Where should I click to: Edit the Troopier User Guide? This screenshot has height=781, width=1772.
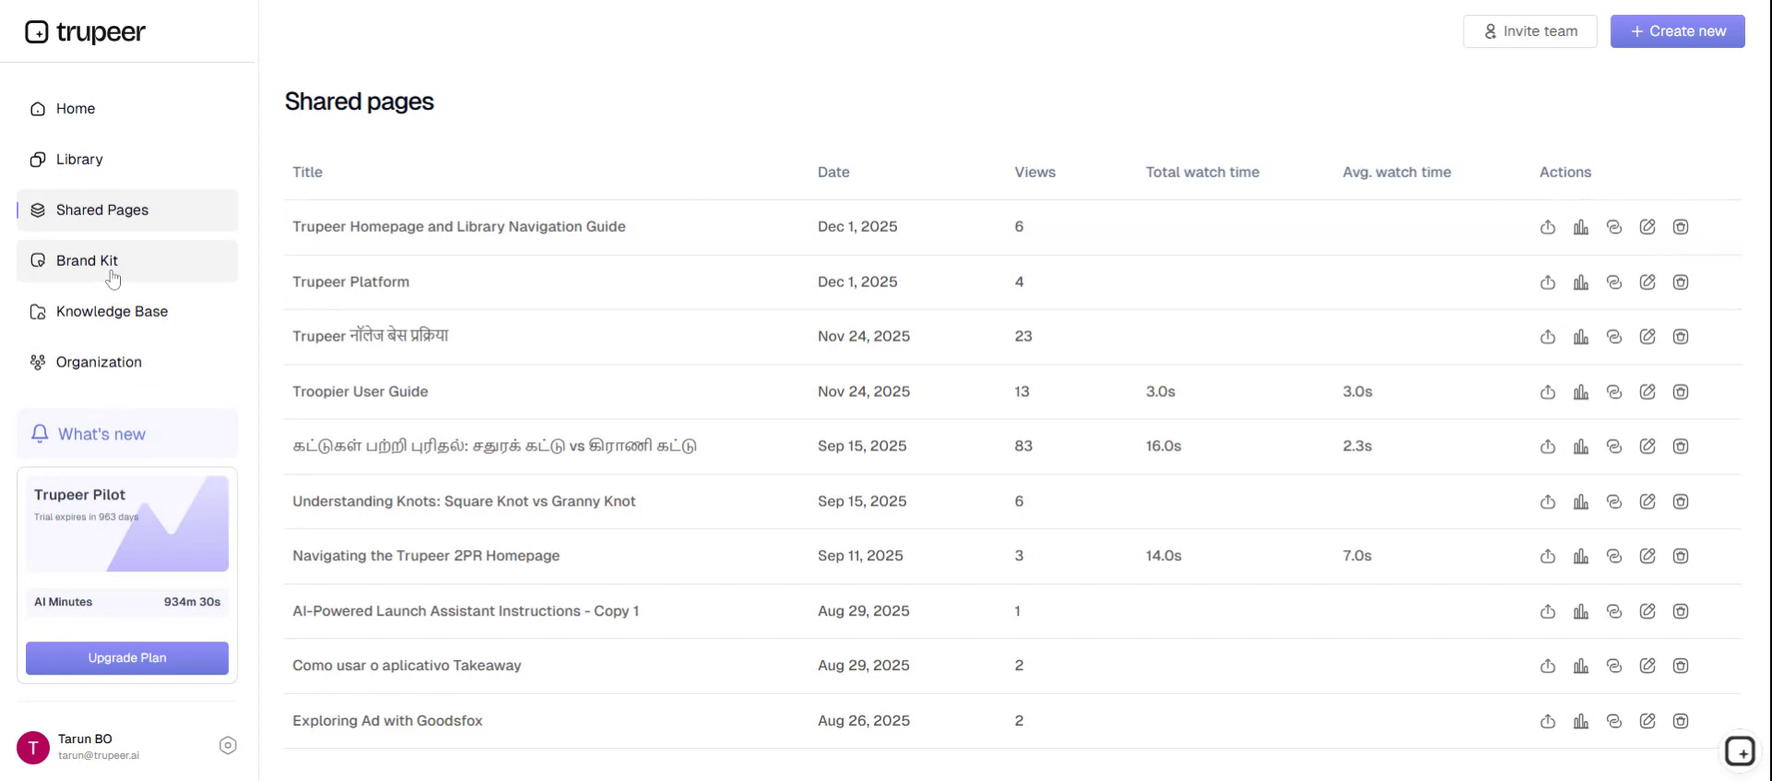1647,392
